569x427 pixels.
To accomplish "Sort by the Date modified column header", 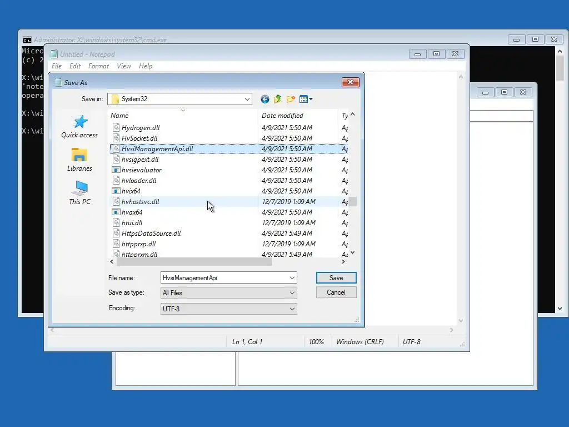I will coord(298,116).
